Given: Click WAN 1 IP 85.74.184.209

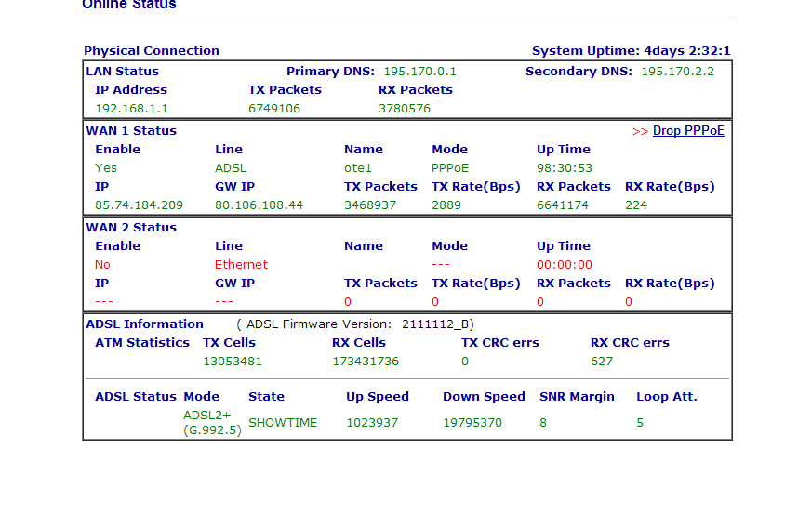Looking at the screenshot, I should pyautogui.click(x=139, y=205).
